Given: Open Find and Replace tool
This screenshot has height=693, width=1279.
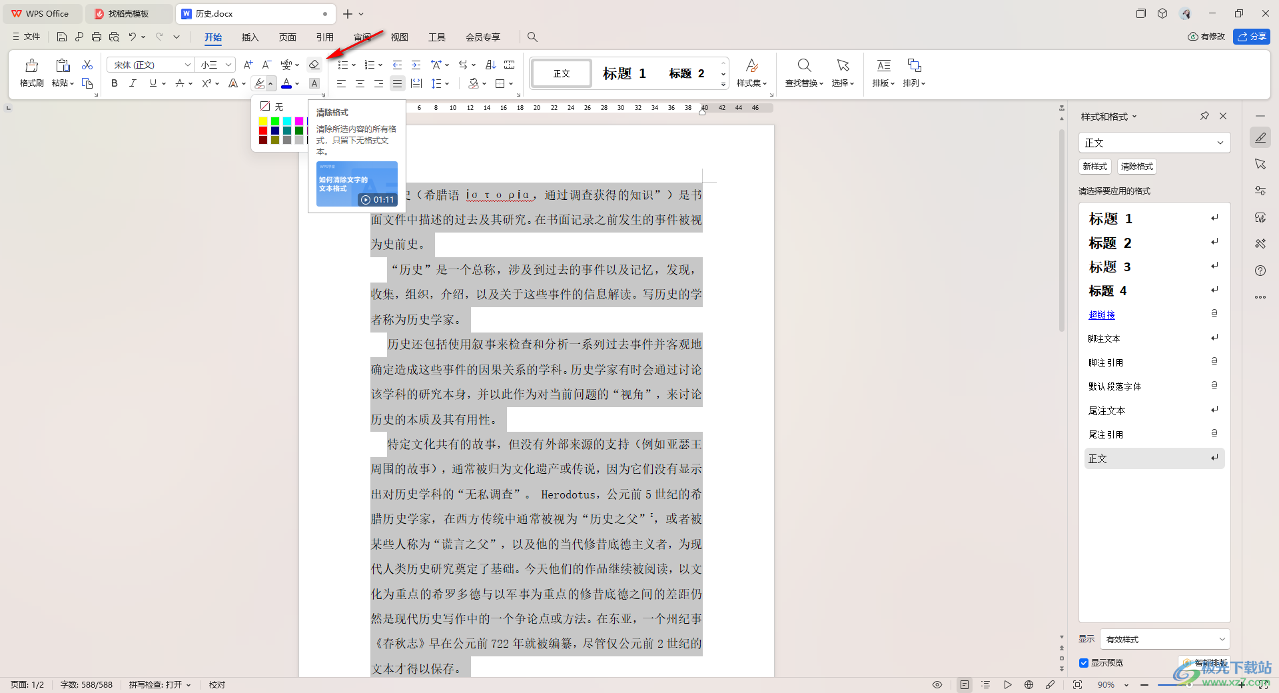Looking at the screenshot, I should click(x=804, y=73).
